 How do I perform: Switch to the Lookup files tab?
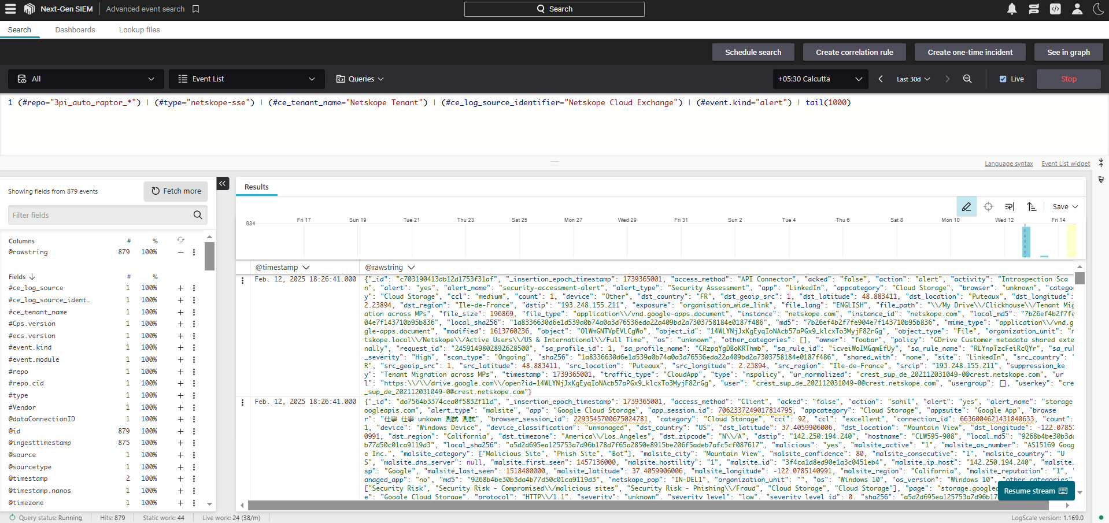[x=139, y=30]
